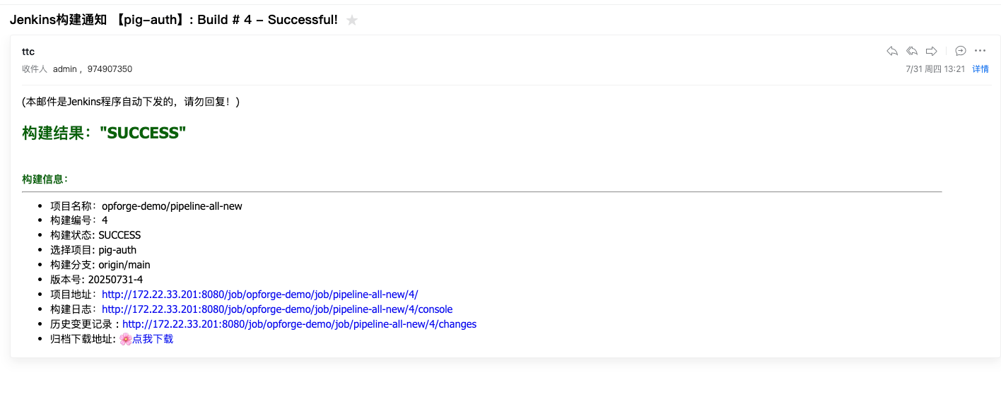The width and height of the screenshot is (1001, 416).
Task: Open the project URL ending in pipeline-all-new/4/
Action: tap(259, 295)
